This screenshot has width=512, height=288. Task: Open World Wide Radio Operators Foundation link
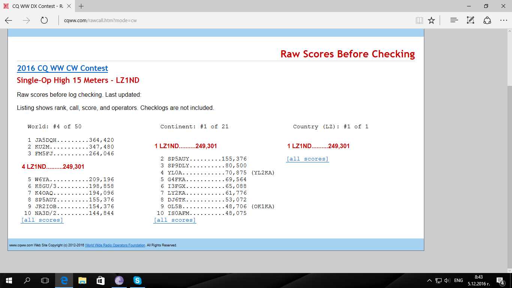pos(115,245)
